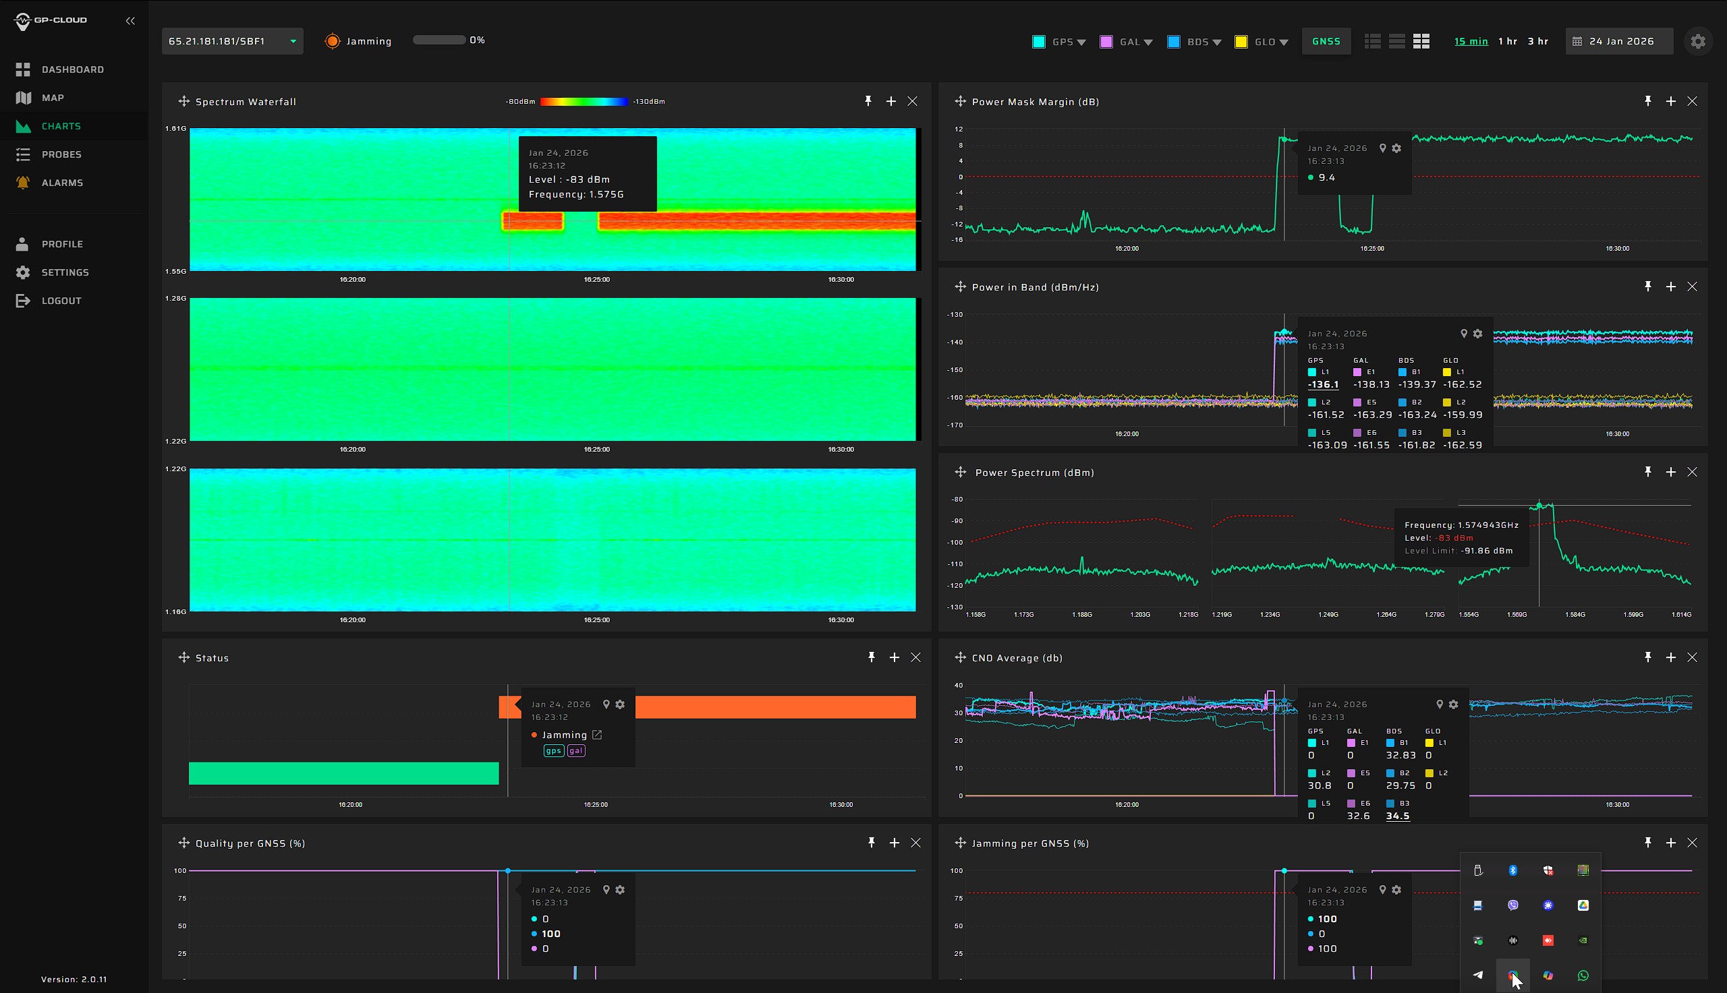Select the 3 hr time range
1727x993 pixels.
coord(1539,41)
